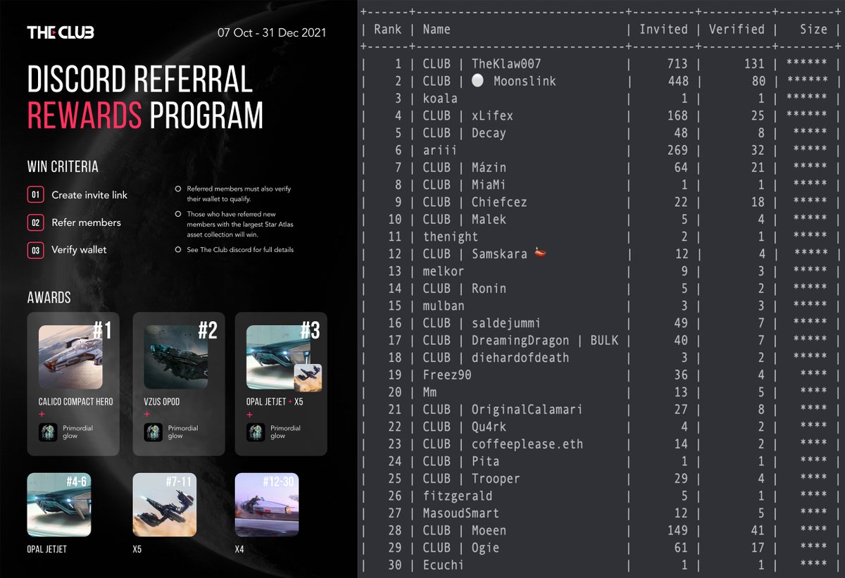Image resolution: width=845 pixels, height=578 pixels.
Task: Select the name 'CLUB | Ogie'
Action: (461, 548)
